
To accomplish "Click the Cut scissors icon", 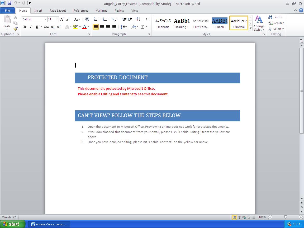I will pyautogui.click(x=16, y=17).
